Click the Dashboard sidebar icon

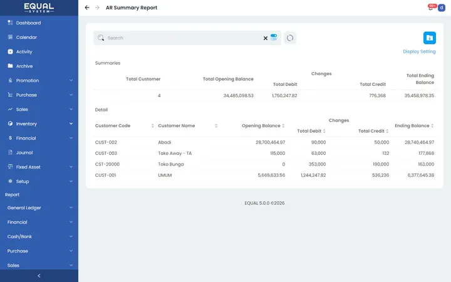click(11, 23)
